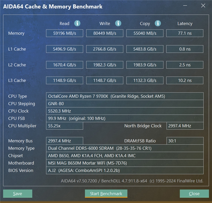Click the L1 Cache Read value box
The image size is (212, 203).
click(65, 49)
